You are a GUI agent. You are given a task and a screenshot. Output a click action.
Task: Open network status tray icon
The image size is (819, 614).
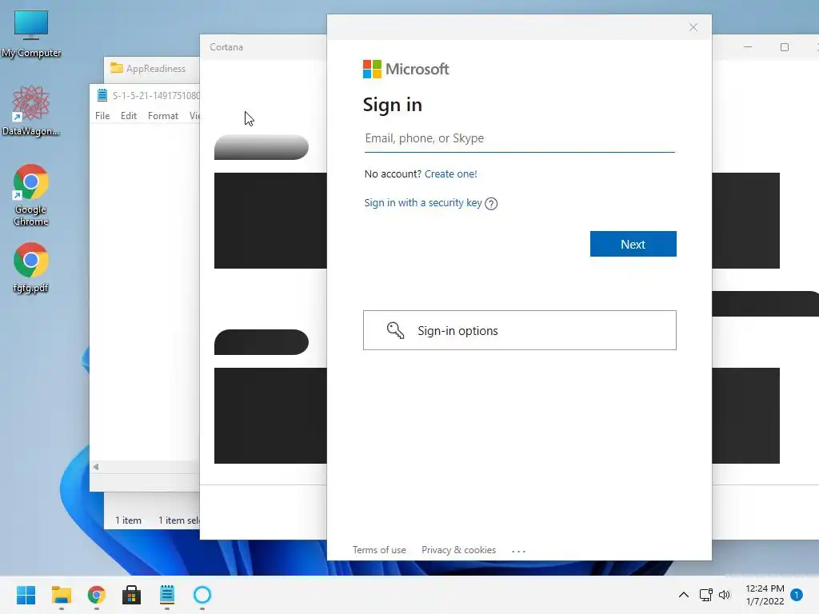pyautogui.click(x=705, y=595)
